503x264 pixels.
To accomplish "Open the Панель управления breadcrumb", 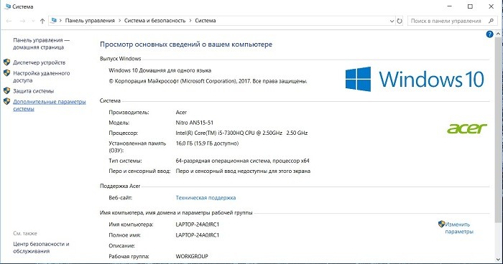I will (x=90, y=21).
